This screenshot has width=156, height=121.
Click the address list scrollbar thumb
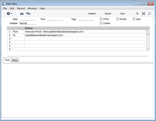tap(148, 34)
